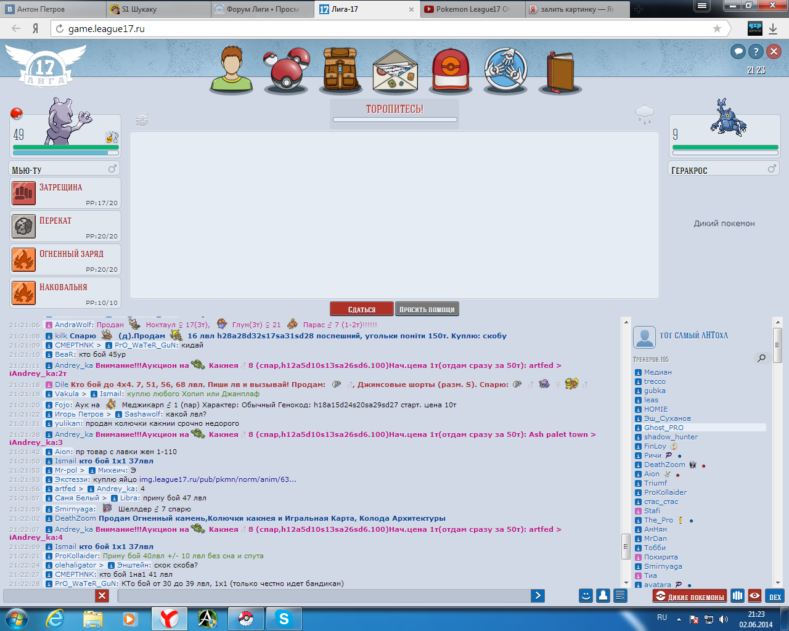Click the rain cloud weather icon

click(645, 114)
